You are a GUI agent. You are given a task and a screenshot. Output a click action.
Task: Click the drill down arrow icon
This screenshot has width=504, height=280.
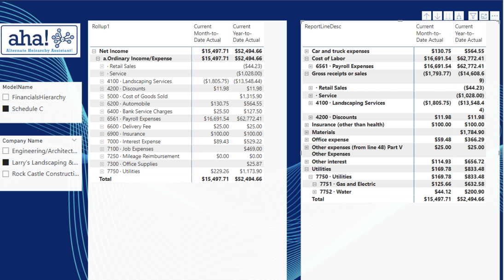(x=437, y=16)
